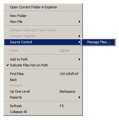Select the New File menu entry
Image resolution: width=119 pixels, height=122 pixels.
pos(43,22)
